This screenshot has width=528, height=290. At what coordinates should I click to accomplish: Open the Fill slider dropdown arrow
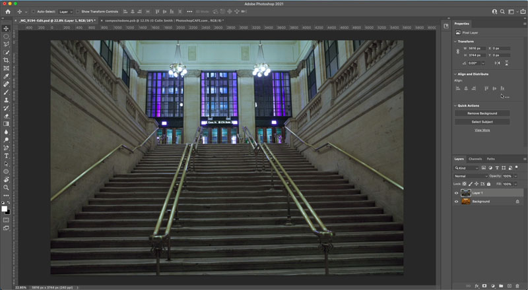pyautogui.click(x=515, y=184)
